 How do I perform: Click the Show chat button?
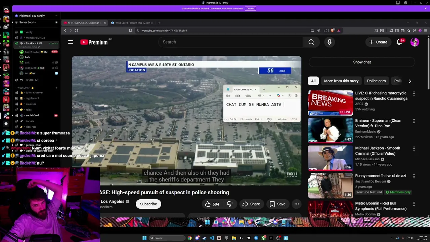tap(362, 62)
